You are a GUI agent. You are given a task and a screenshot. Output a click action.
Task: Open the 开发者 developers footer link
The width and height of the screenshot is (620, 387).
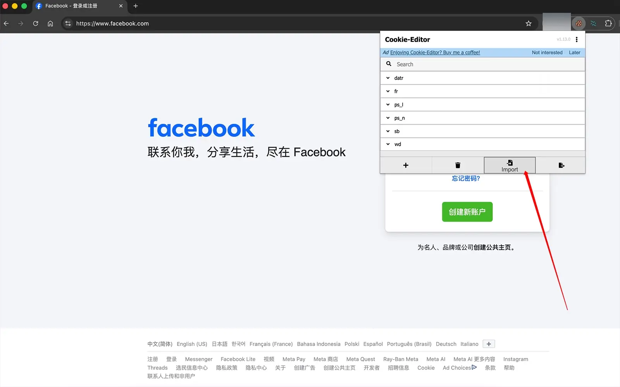pos(371,368)
